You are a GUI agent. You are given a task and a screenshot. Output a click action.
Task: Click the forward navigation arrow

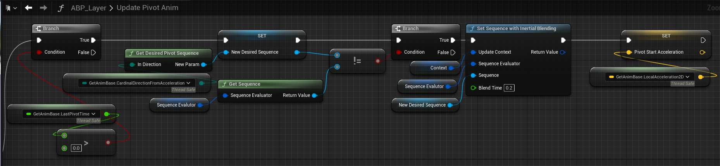43,8
